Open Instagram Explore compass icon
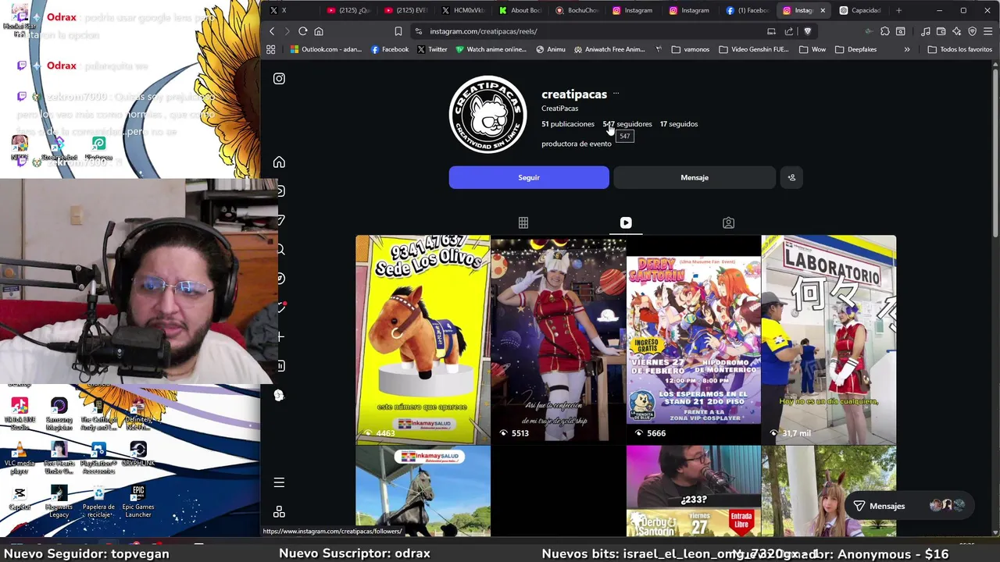Screen dimensions: 1000x562 (x=280, y=279)
